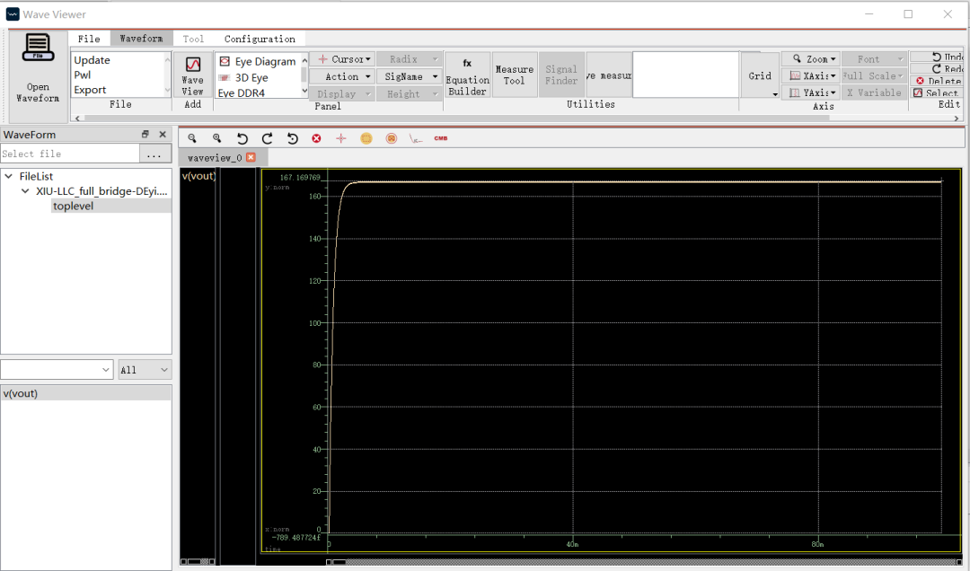This screenshot has width=970, height=571.
Task: Select the 3D Eye option in Panel group
Action: [x=251, y=76]
